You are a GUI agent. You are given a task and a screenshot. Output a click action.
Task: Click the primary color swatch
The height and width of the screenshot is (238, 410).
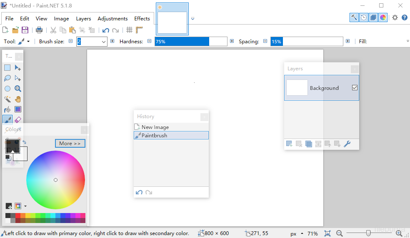[12, 146]
